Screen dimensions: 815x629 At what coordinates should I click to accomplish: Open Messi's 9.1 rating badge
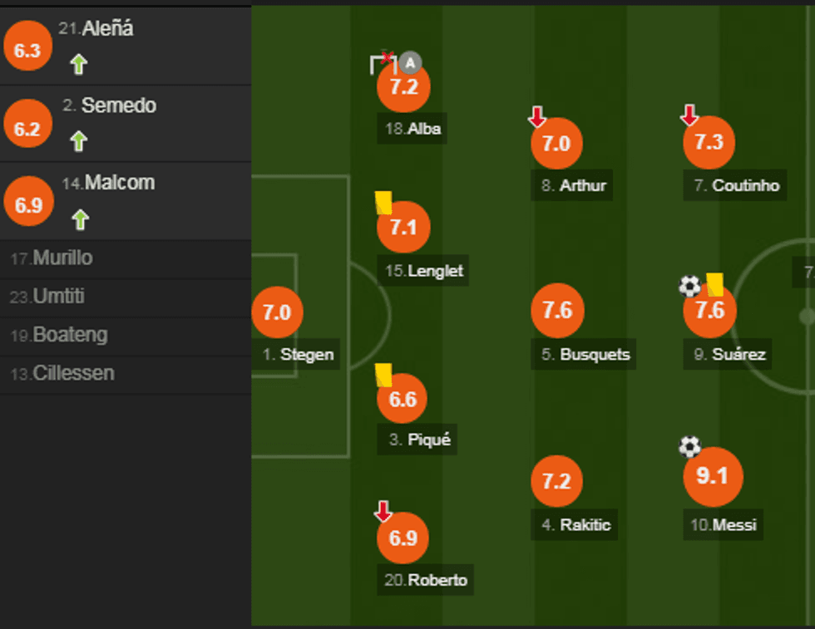click(712, 476)
